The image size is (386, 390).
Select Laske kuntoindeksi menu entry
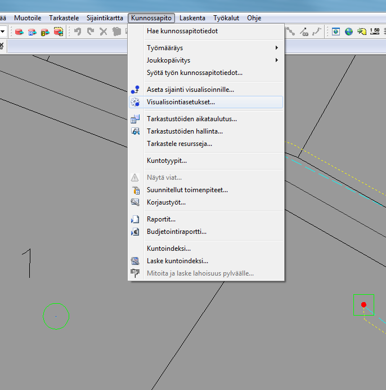(206, 261)
